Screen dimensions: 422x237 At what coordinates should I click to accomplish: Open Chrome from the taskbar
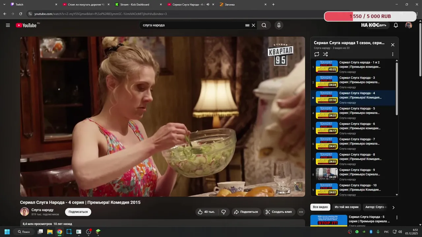tap(59, 232)
